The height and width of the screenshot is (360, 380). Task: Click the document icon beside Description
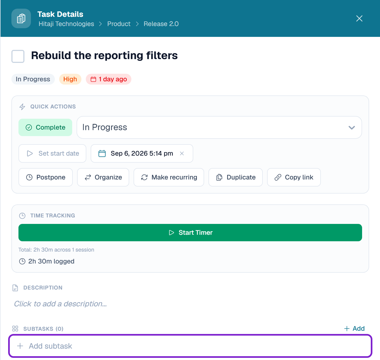15,288
